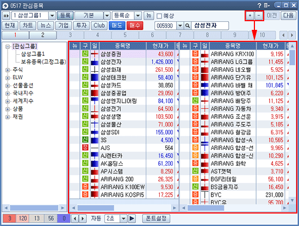Click the 증 badge on ARIRANG K100EW row

[x=85, y=187]
